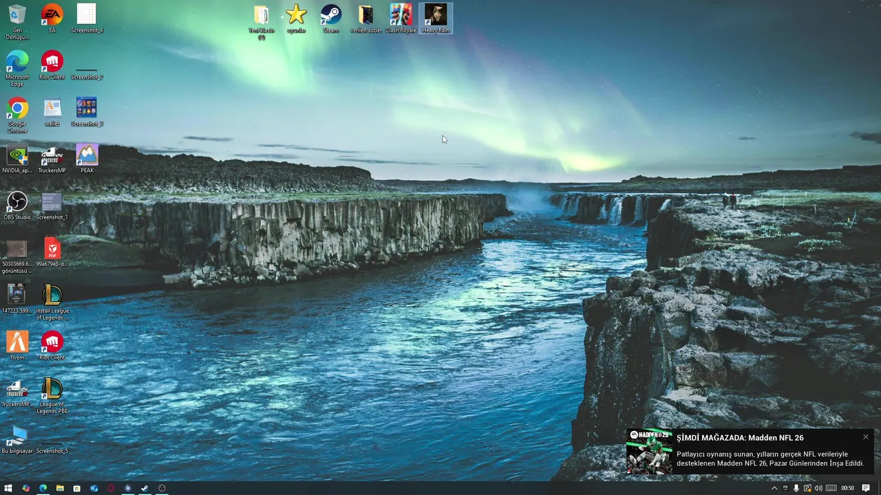Click the 'ŞİMDİ MAĞAZADA: Madden NFL 26' title
Viewport: 881px width, 495px height.
click(x=740, y=438)
